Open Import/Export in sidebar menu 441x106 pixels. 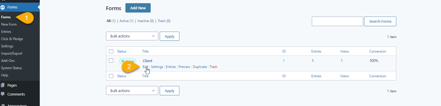pyautogui.click(x=12, y=53)
